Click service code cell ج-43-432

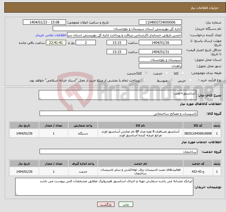tap(198, 172)
